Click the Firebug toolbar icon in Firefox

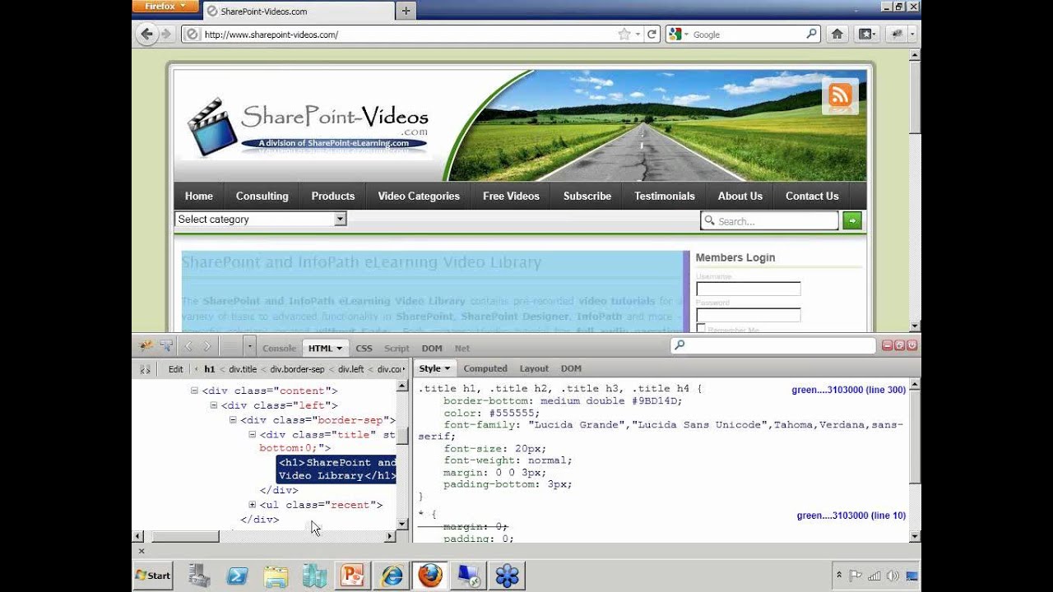click(896, 34)
